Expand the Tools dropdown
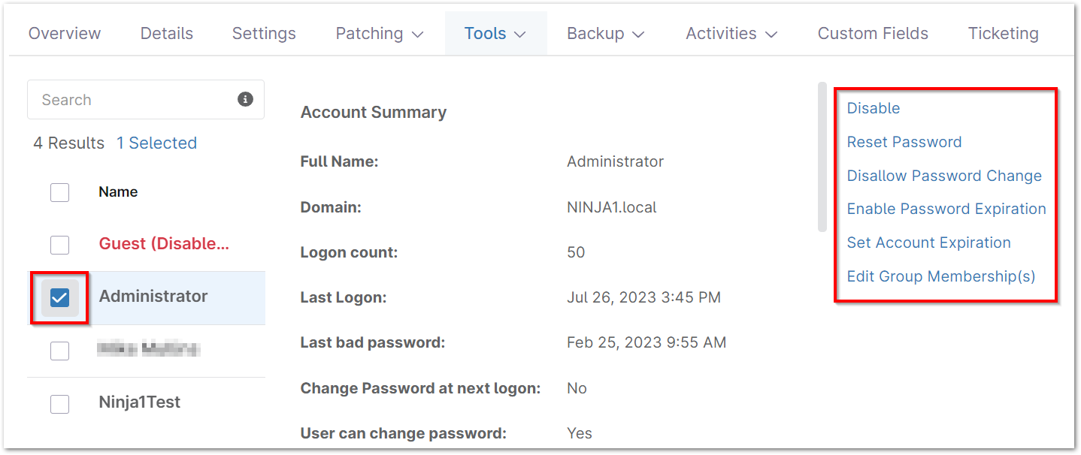The width and height of the screenshot is (1081, 455). tap(495, 33)
